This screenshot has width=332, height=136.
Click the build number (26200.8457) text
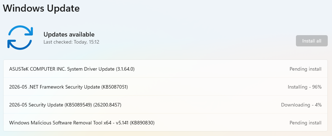click(107, 105)
